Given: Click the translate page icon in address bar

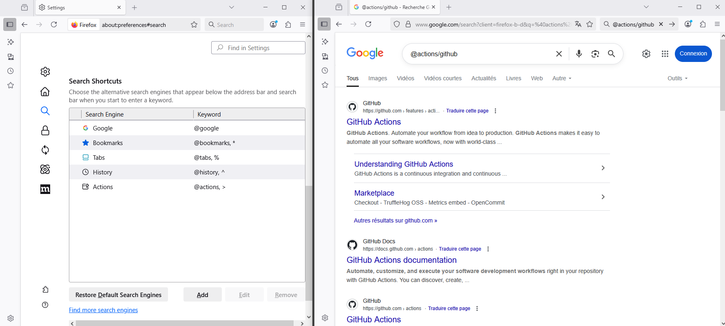Looking at the screenshot, I should click(x=578, y=24).
